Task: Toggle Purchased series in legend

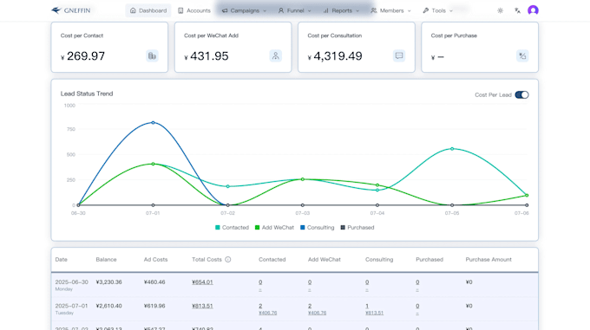Action: pyautogui.click(x=357, y=228)
